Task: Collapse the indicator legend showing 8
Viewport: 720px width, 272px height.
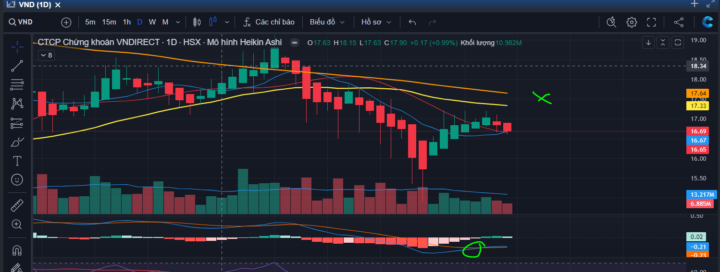Action: pyautogui.click(x=47, y=55)
